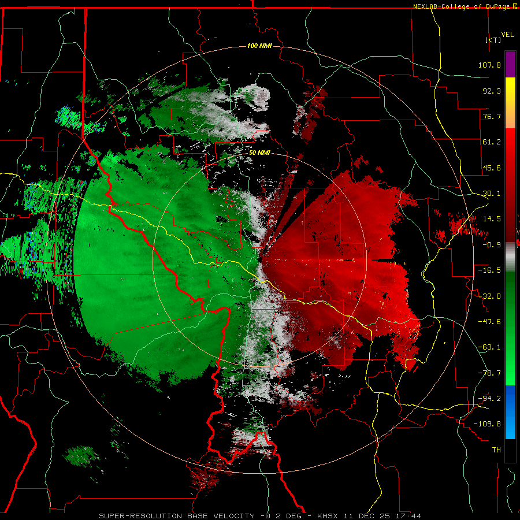This screenshot has height=520, width=520.
Task: Click the -109.8 velocity scale value
Action: click(x=487, y=424)
